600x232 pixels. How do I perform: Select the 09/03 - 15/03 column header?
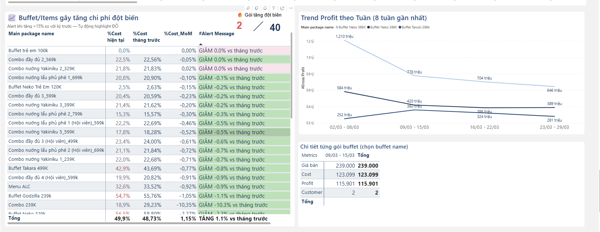pyautogui.click(x=340, y=155)
